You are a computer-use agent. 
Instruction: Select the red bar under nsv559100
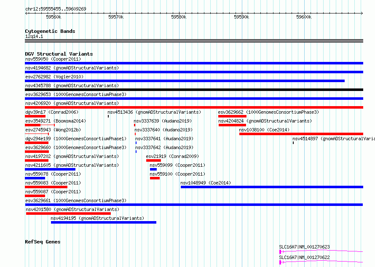point(155,178)
